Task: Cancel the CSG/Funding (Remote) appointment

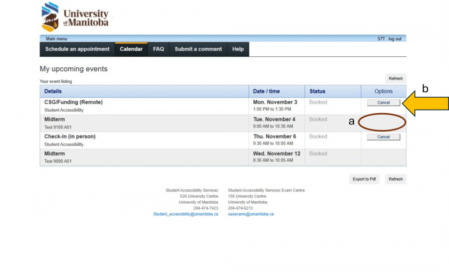Action: pyautogui.click(x=383, y=103)
